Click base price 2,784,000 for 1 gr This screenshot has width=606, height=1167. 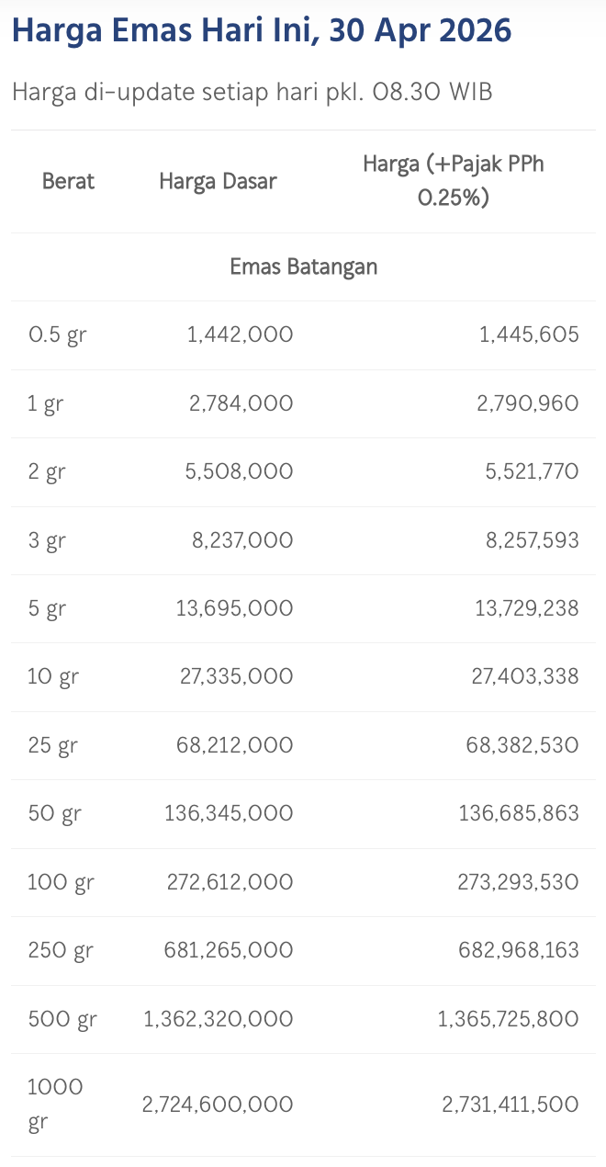click(x=241, y=403)
